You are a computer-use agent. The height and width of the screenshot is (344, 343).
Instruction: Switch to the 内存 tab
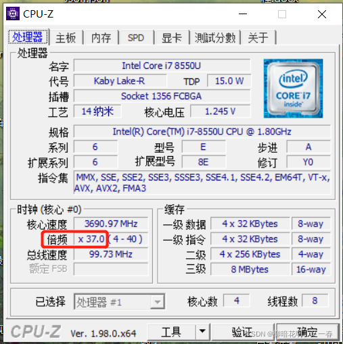click(101, 37)
